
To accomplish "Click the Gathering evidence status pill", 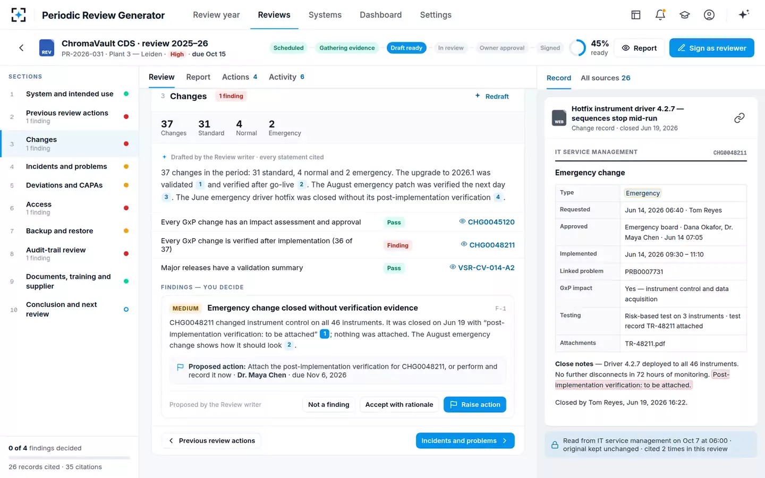I will coord(347,48).
